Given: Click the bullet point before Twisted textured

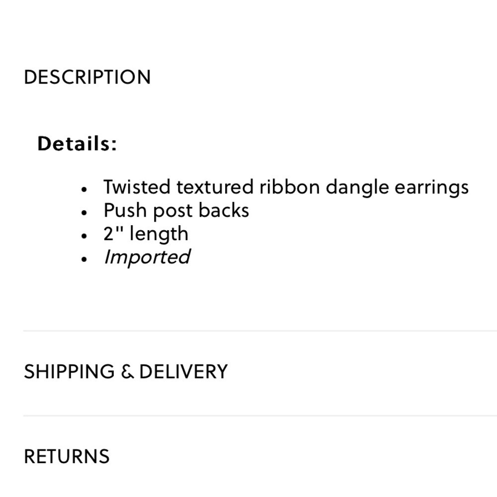Looking at the screenshot, I should click(83, 189).
